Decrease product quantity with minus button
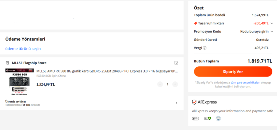Image resolution: width=277 pixels, height=130 pixels. point(160,84)
